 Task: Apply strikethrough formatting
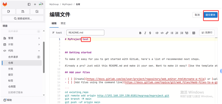tap(150, 33)
